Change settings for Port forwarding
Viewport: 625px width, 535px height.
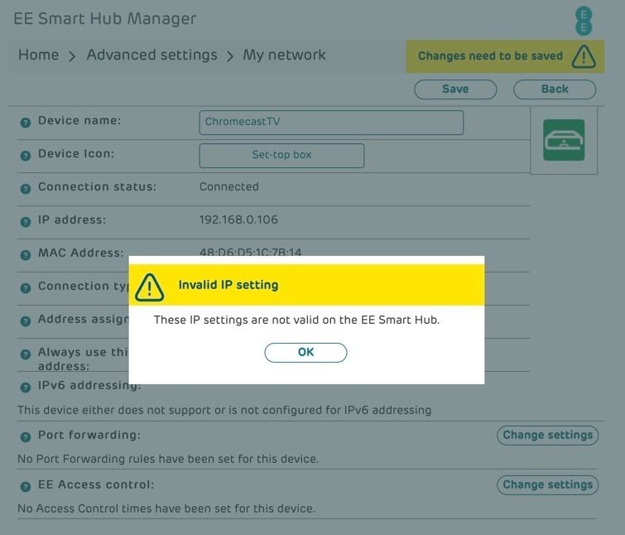point(547,435)
